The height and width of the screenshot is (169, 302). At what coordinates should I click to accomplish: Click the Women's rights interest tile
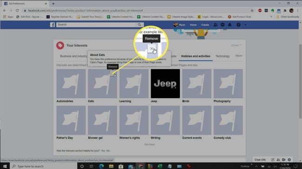click(x=134, y=120)
